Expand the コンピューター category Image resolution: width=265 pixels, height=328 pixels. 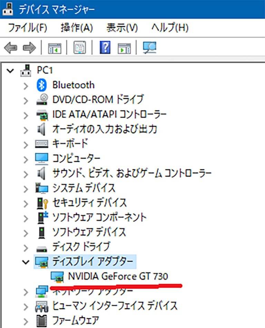tap(26, 160)
